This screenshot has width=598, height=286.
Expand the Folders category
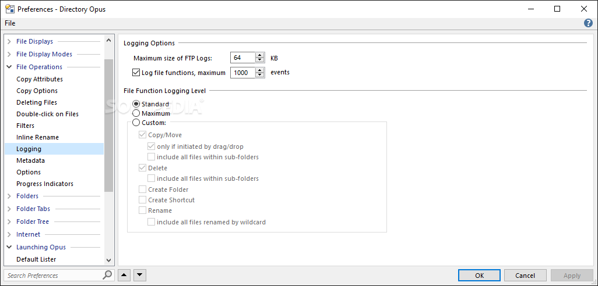9,196
